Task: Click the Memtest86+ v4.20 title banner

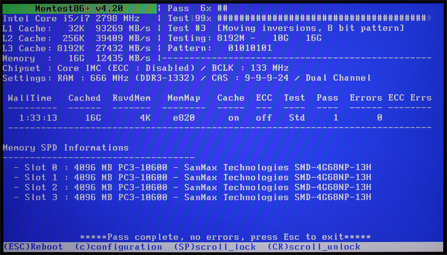Action: 79,8
